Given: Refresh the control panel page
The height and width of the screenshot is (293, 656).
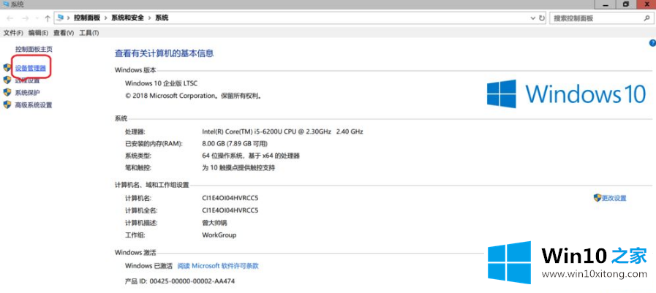Looking at the screenshot, I should (542, 18).
